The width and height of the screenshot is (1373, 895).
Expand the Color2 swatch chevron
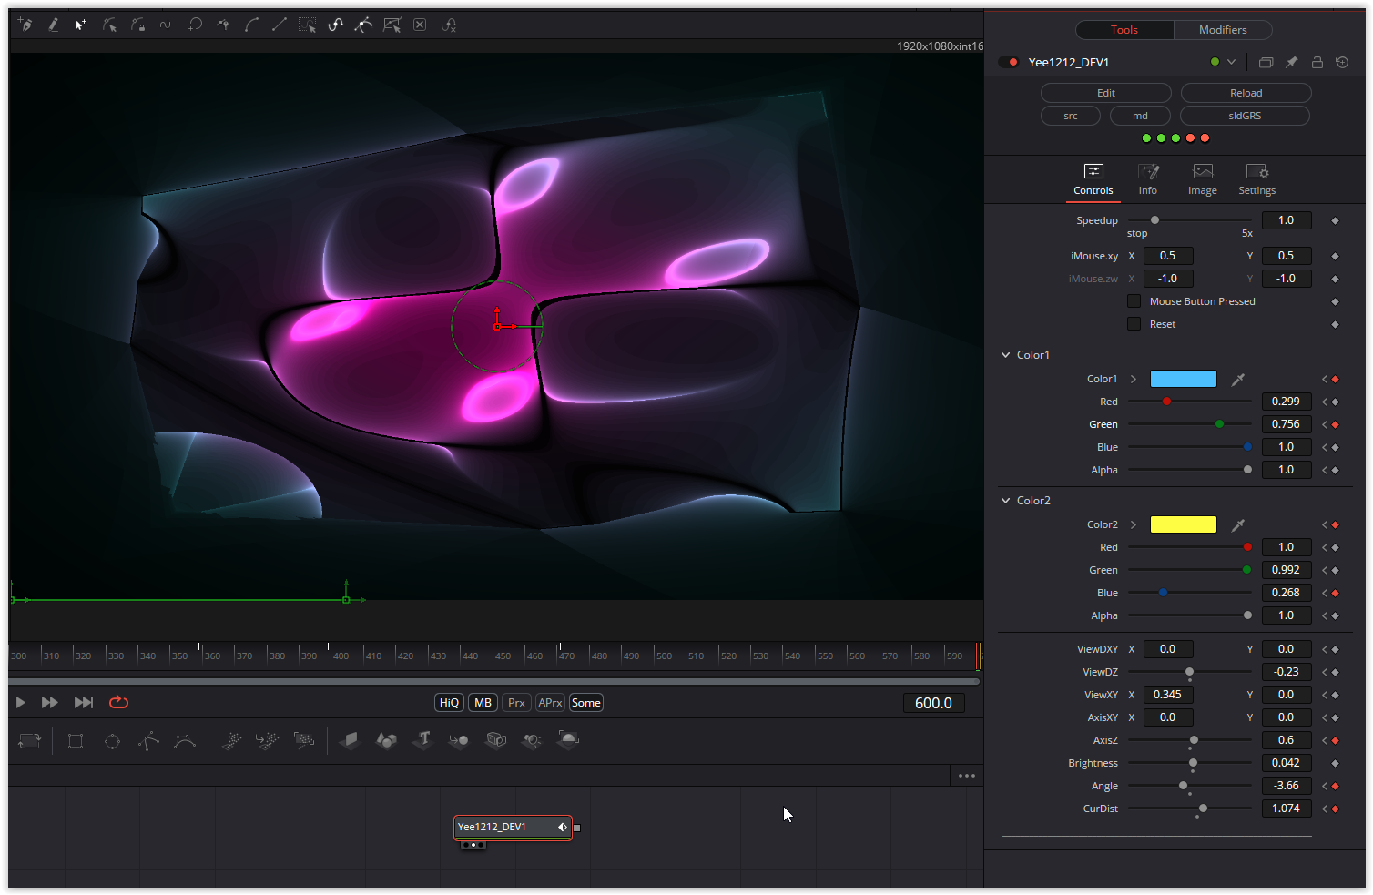(x=1134, y=524)
